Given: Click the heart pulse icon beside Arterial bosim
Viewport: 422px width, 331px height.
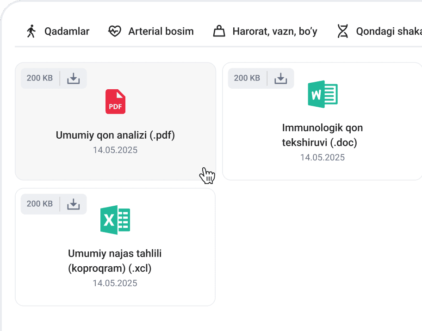Looking at the screenshot, I should coord(114,31).
